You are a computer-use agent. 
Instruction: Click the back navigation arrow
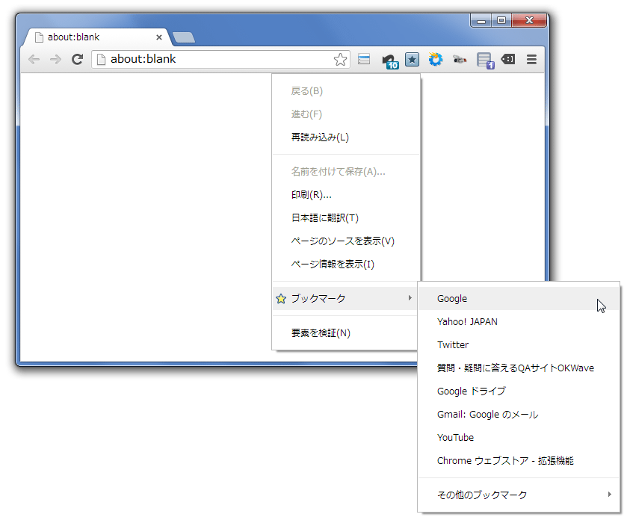click(x=34, y=60)
